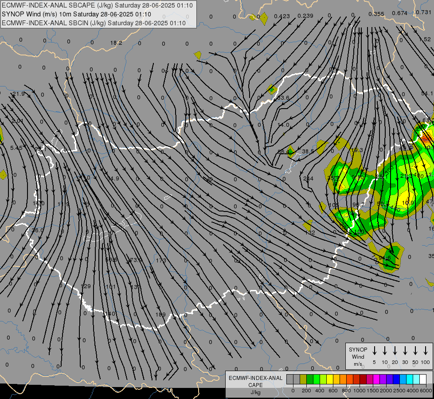Click the 189 value near the southern border
The image size is (434, 399).
coord(160,315)
